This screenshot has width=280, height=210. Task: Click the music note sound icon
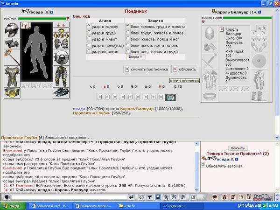coord(182,197)
